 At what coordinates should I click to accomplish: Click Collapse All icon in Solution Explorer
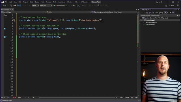tap(160, 12)
